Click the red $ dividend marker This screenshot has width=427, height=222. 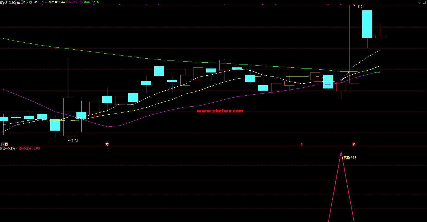pos(302,144)
